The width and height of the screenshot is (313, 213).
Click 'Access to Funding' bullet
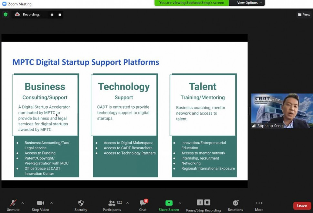[x=40, y=153]
